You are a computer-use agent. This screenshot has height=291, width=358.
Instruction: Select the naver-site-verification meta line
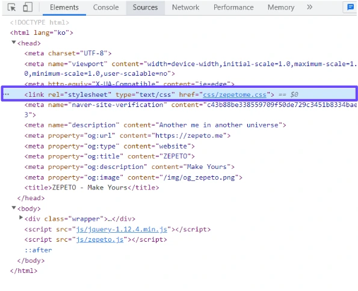click(191, 110)
